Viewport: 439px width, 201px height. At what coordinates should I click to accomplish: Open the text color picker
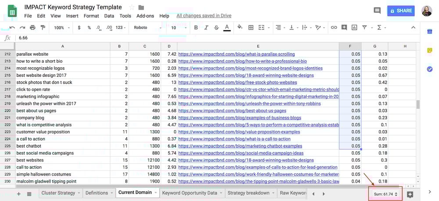tap(227, 28)
